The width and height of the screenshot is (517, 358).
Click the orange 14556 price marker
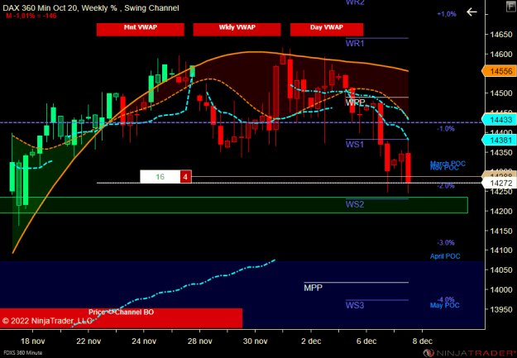[x=499, y=71]
